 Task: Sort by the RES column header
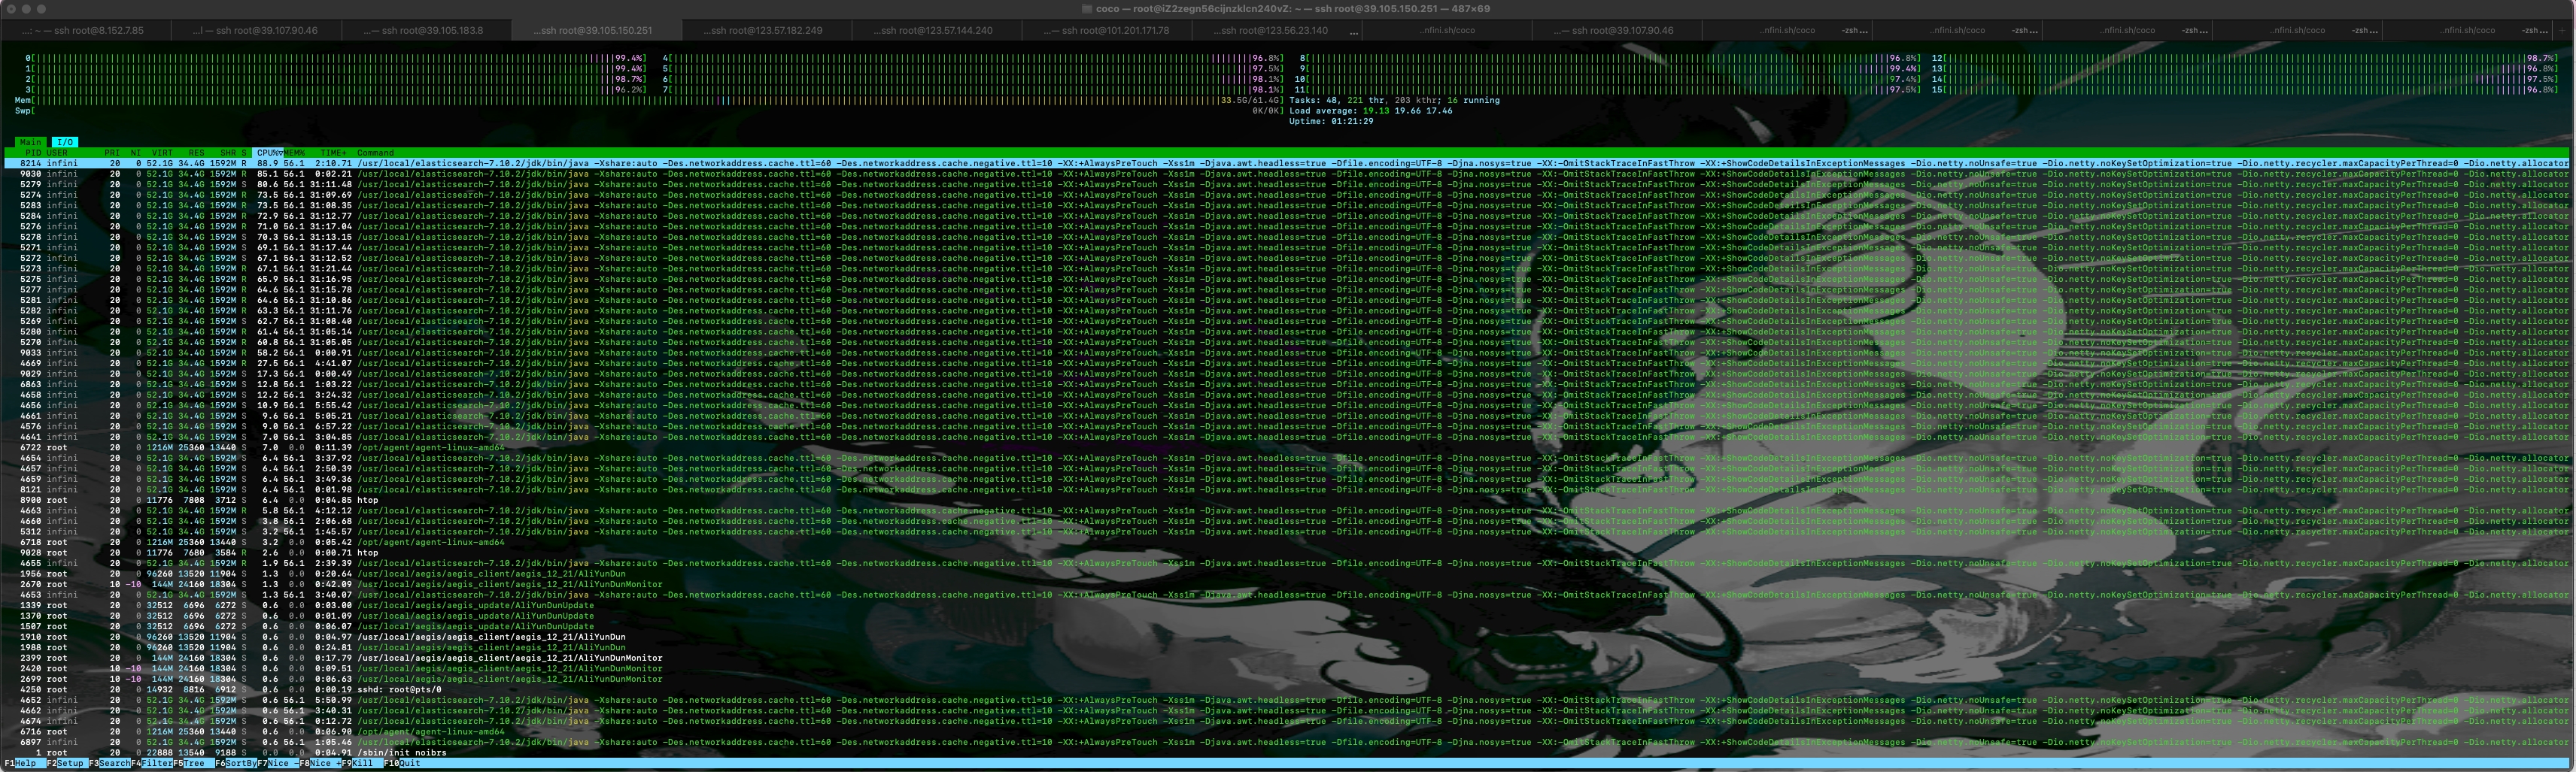point(196,153)
